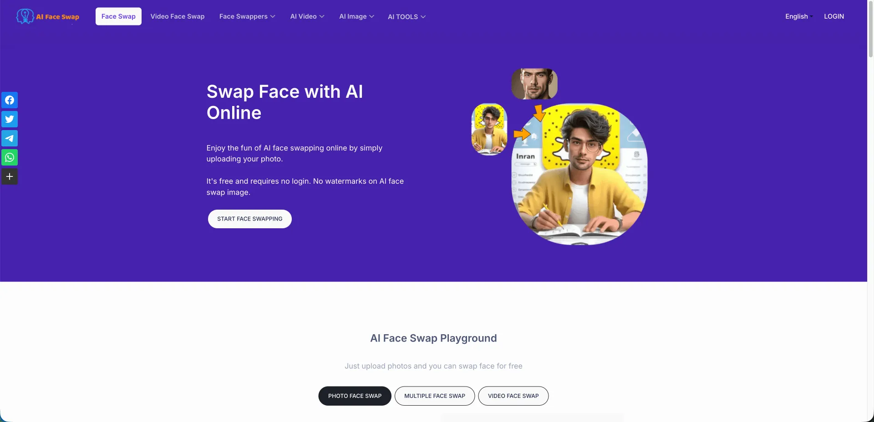Screen dimensions: 874x422
Task: Expand the AI Image dropdown
Action: point(356,16)
